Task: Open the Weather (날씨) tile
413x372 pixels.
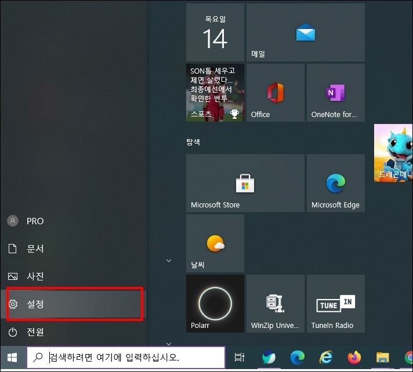Action: point(215,243)
